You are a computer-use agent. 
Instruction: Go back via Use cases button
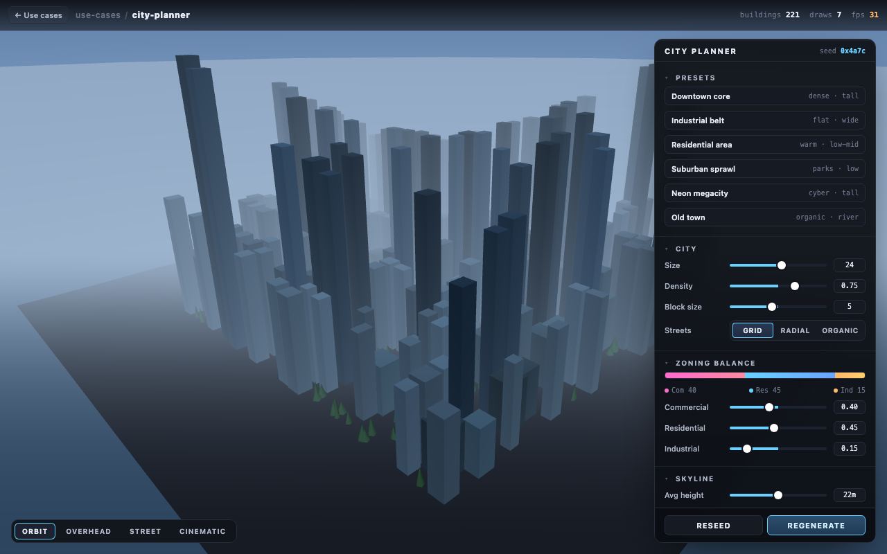38,15
